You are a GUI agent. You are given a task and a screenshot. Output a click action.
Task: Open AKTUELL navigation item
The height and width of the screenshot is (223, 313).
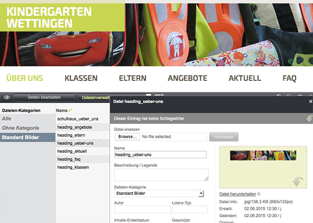(245, 78)
